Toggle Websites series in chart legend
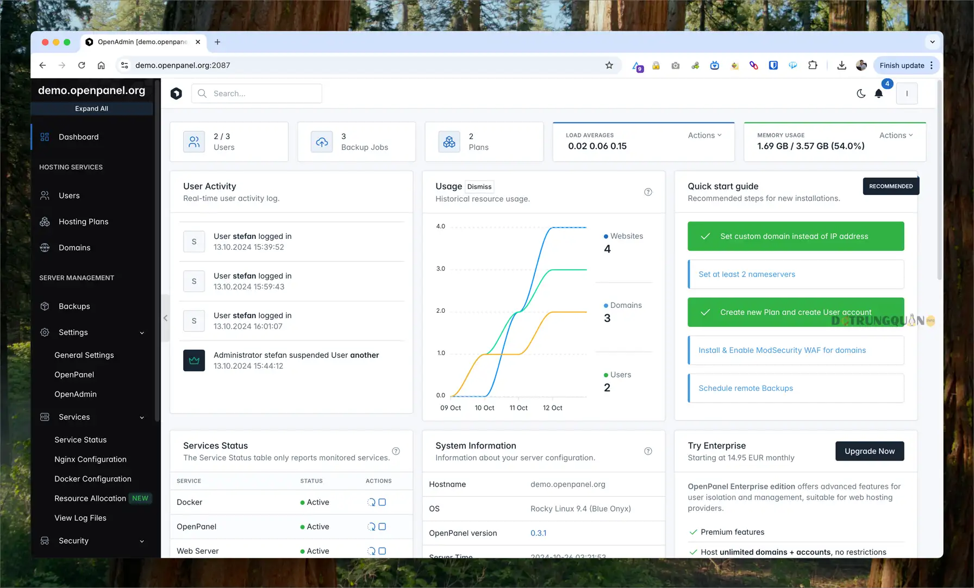 pos(623,236)
